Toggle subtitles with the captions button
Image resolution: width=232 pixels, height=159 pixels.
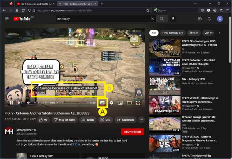102,103
